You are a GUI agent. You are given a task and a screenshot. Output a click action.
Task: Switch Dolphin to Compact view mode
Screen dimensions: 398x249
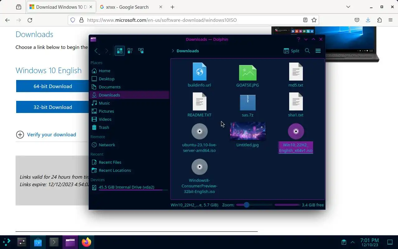(x=130, y=51)
